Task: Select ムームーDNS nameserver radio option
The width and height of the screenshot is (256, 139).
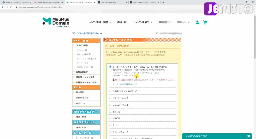Action: [110, 67]
